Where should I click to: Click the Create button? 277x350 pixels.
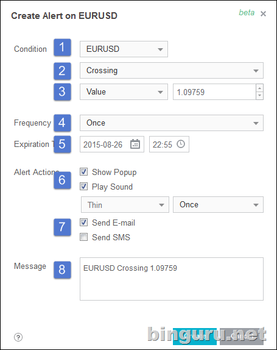(x=195, y=337)
